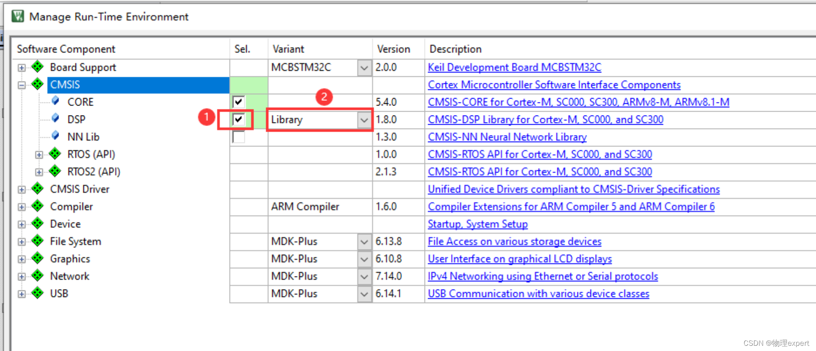Click the Network green diamond icon
Viewport: 816px width, 351px height.
tap(38, 276)
